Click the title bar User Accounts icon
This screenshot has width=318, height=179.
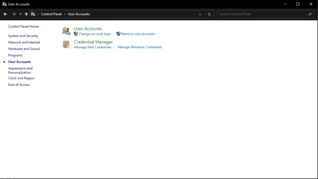pos(5,4)
